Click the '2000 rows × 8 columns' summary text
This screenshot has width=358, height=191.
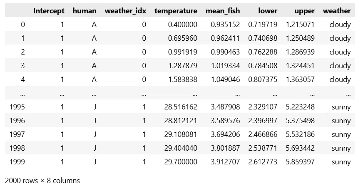(x=42, y=181)
